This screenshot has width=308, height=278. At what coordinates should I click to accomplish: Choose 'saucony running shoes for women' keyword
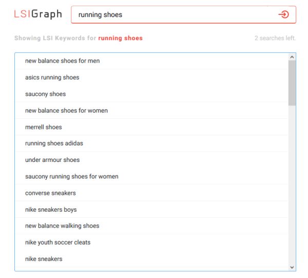coord(72,176)
